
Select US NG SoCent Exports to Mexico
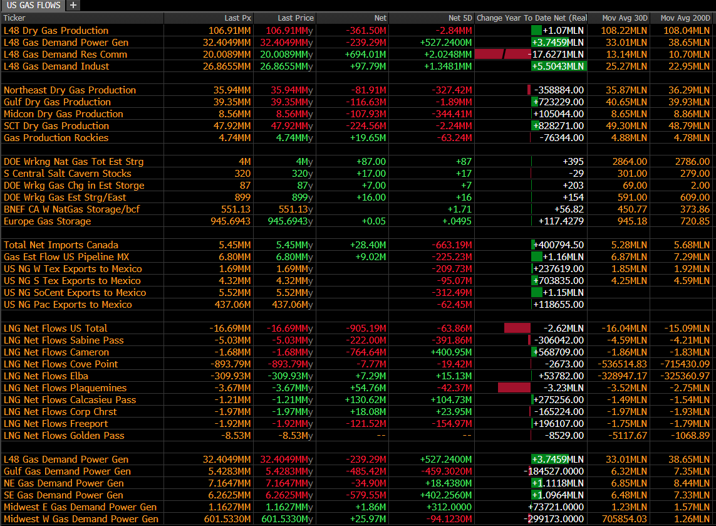click(x=75, y=293)
